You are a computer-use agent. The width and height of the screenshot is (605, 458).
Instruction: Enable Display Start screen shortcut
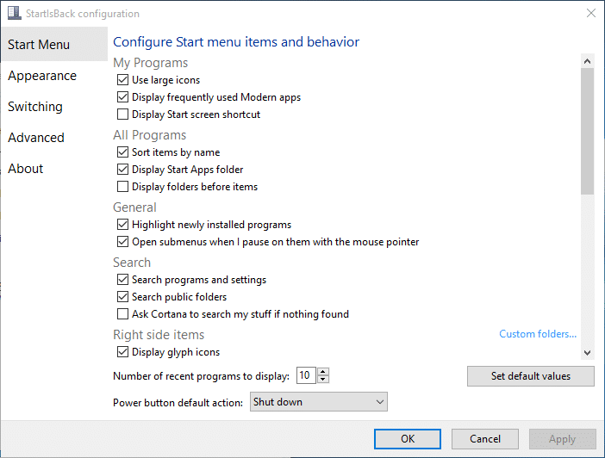pyautogui.click(x=122, y=114)
